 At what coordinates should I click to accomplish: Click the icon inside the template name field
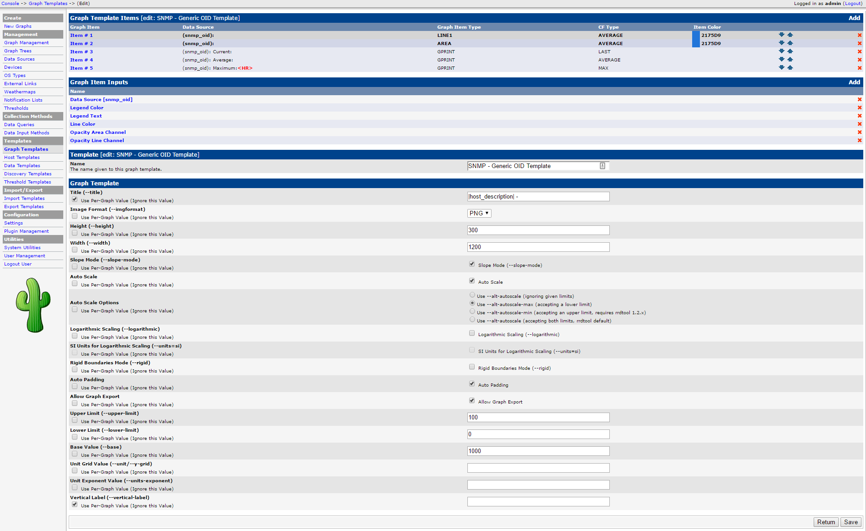pyautogui.click(x=602, y=166)
